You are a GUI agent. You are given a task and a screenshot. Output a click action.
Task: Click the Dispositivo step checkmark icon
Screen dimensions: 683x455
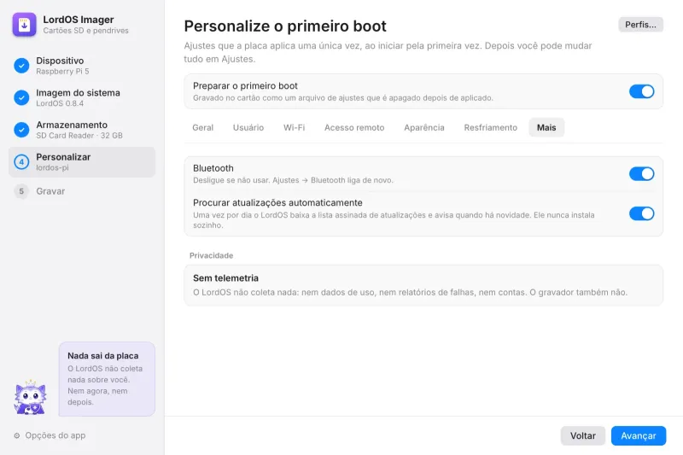tap(21, 66)
